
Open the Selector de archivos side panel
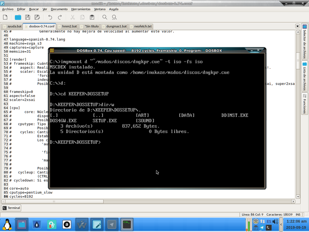[305, 41]
